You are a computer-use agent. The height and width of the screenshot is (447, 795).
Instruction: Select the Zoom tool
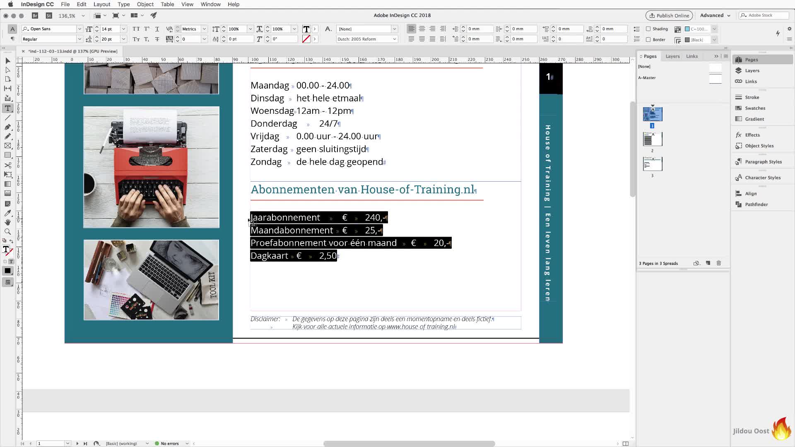(7, 232)
